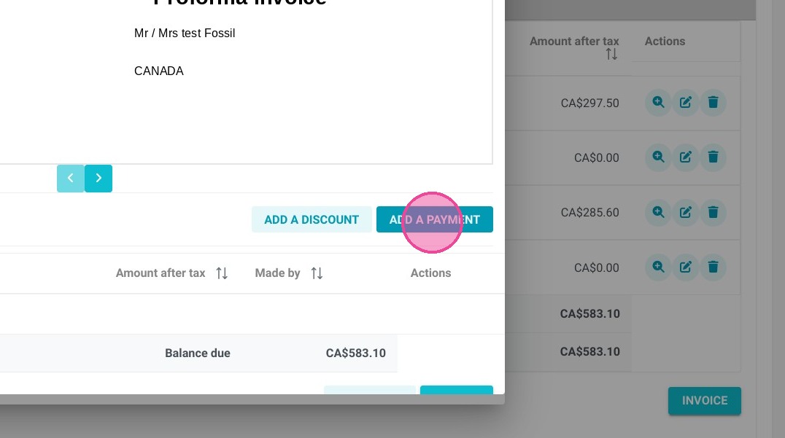Image resolution: width=785 pixels, height=438 pixels.
Task: Edit the last CA$0.00 row
Action: 685,267
